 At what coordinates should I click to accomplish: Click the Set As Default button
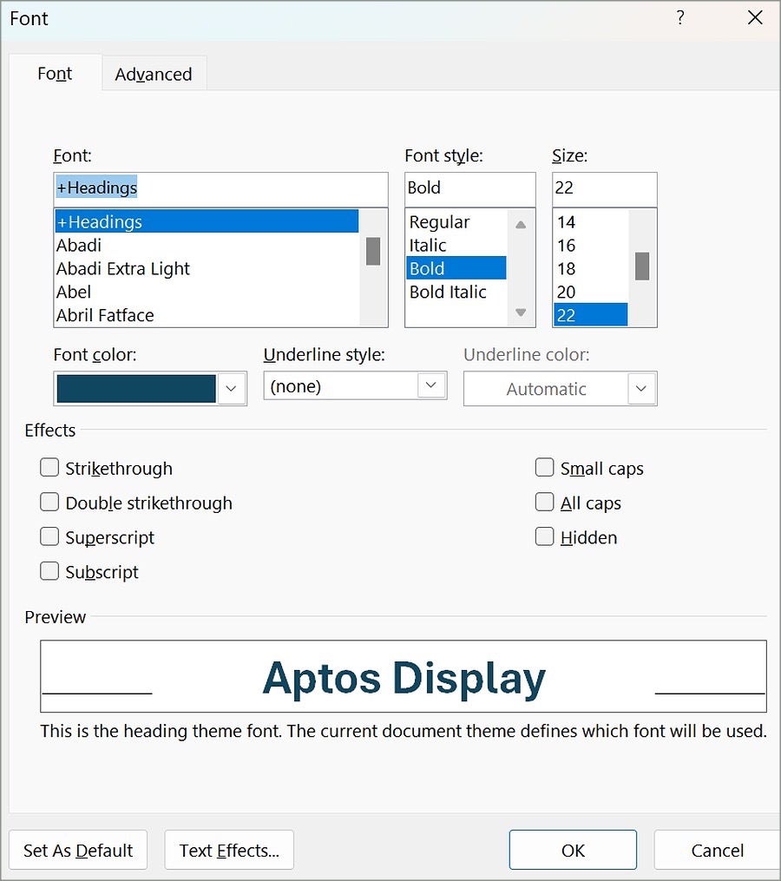[78, 850]
